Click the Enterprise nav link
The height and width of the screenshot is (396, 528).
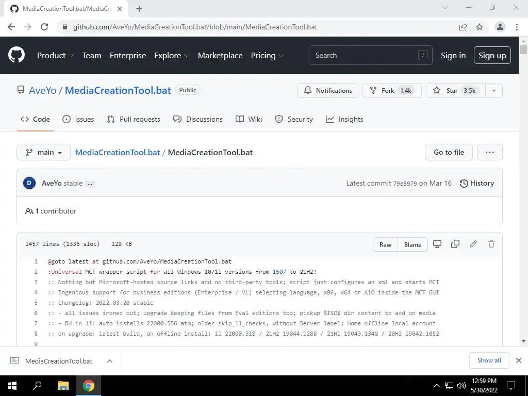tap(128, 56)
